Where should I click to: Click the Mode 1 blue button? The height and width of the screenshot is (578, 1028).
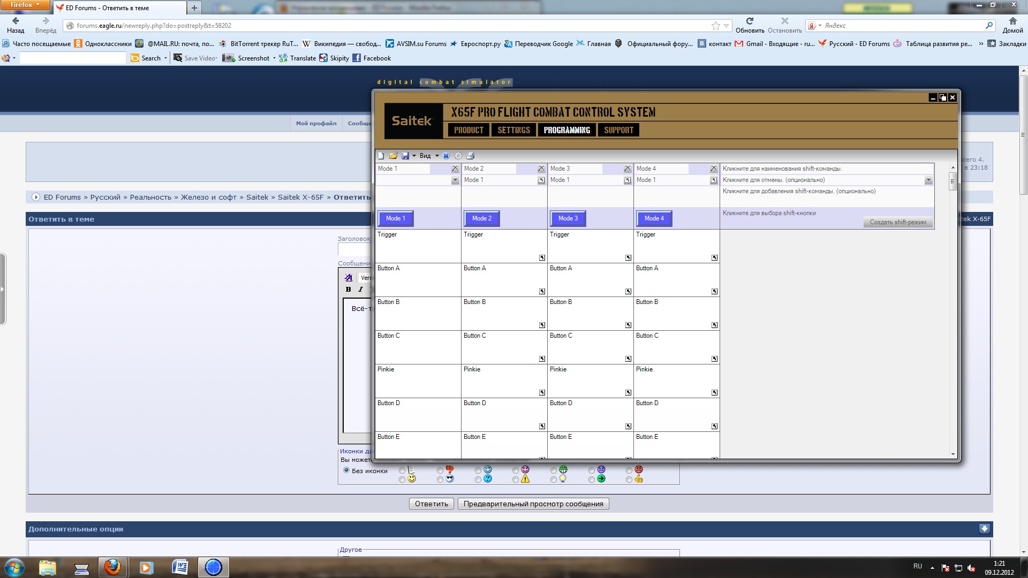(x=396, y=218)
